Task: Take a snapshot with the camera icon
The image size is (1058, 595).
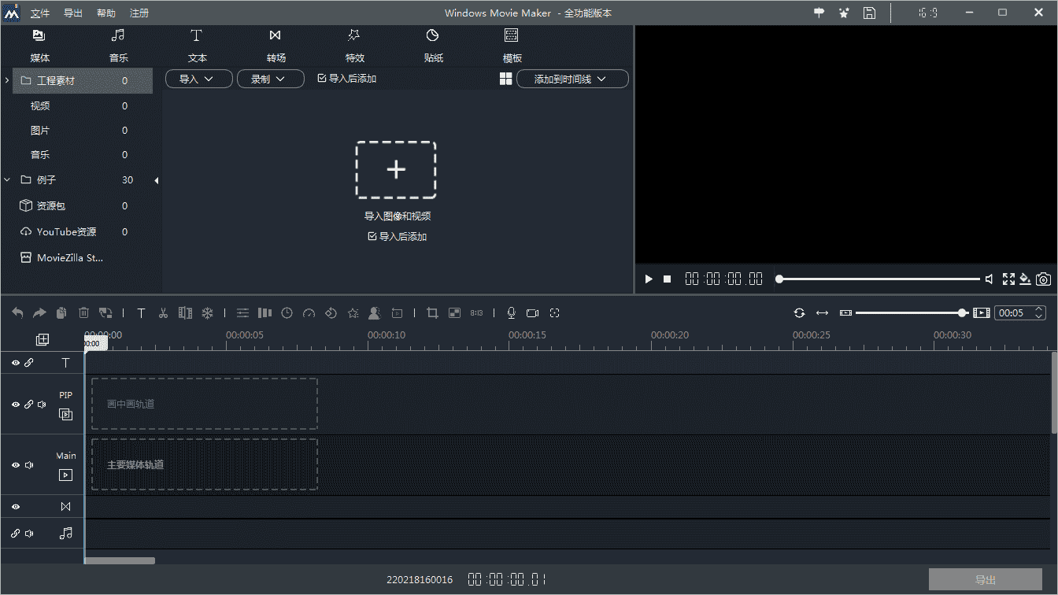Action: pyautogui.click(x=1044, y=279)
